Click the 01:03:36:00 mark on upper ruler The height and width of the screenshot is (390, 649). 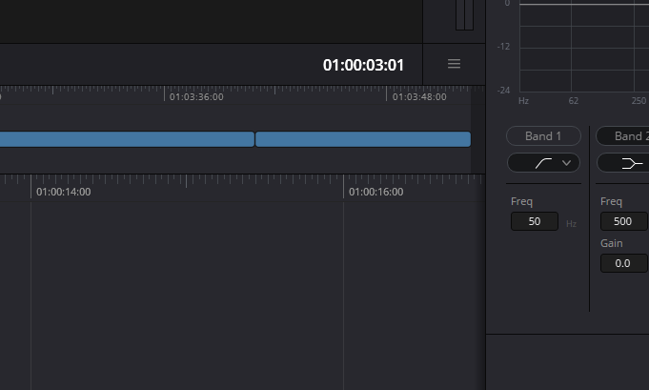(x=196, y=96)
